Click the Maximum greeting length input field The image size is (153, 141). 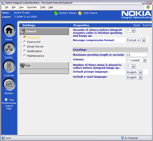137,55
